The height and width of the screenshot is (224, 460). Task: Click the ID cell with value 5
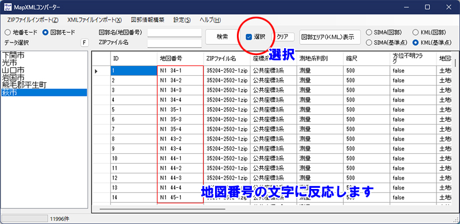tap(134, 110)
